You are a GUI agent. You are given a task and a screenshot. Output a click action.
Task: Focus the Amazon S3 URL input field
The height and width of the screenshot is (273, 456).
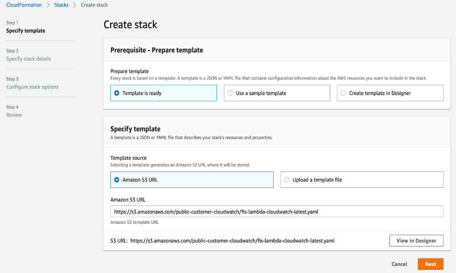click(277, 211)
